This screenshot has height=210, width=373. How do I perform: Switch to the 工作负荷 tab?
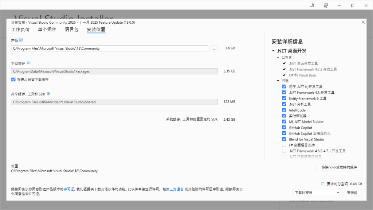click(x=20, y=30)
